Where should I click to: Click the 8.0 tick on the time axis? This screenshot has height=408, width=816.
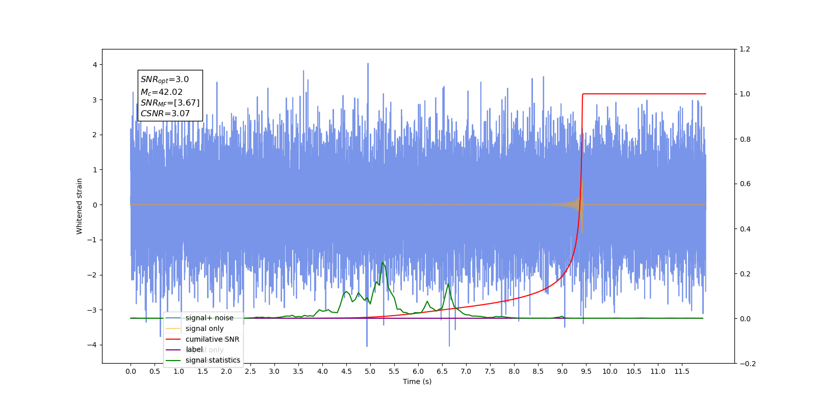(514, 371)
